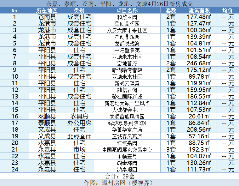This screenshot has width=239, height=186.
Task: Click the No column header
Action: (x=14, y=10)
